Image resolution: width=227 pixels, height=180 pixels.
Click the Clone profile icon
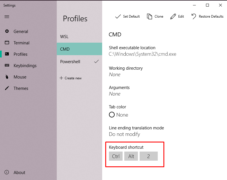click(150, 16)
